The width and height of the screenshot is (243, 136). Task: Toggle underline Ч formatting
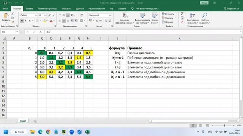pyautogui.click(x=30, y=21)
